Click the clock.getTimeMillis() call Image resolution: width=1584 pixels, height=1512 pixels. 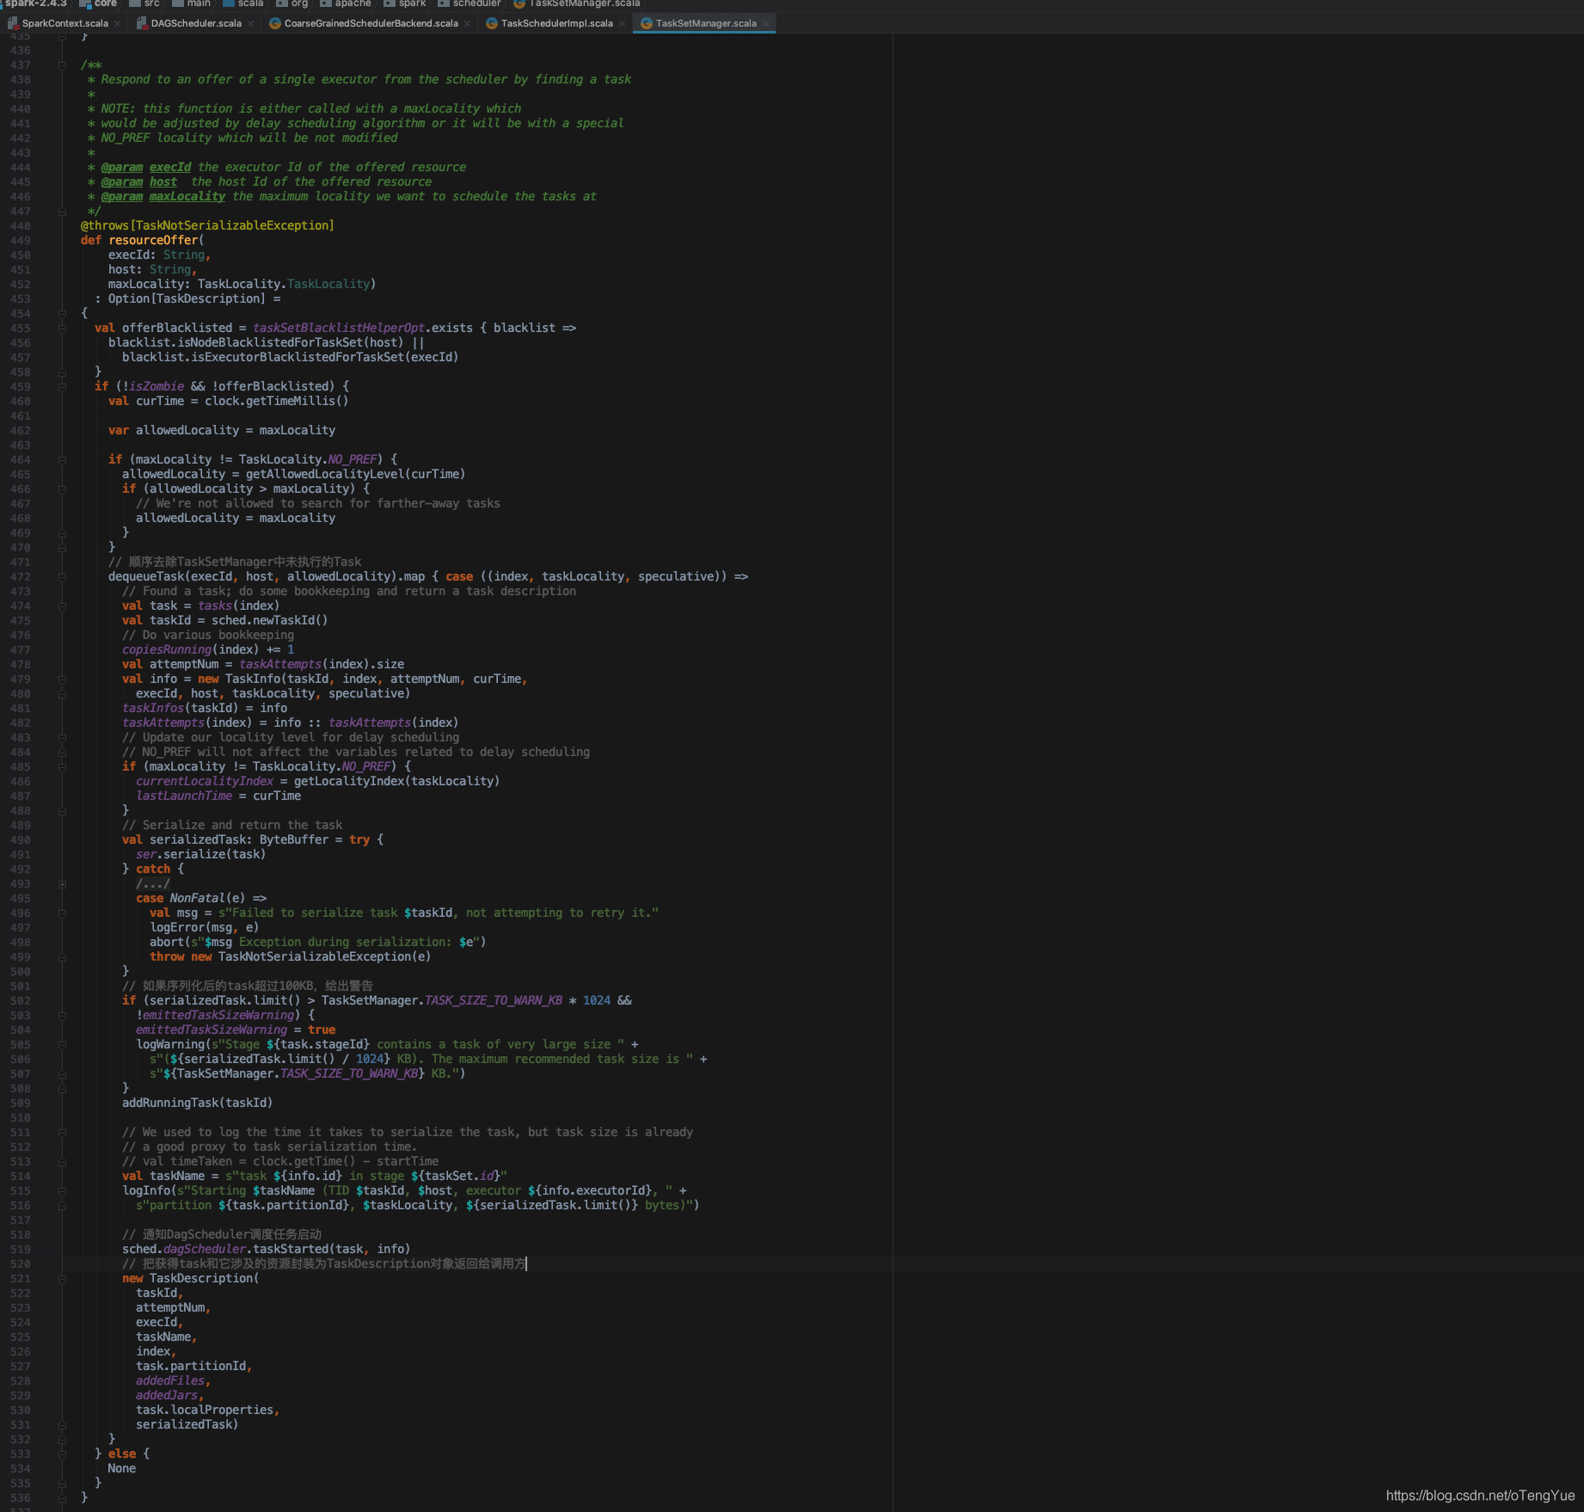coord(276,401)
